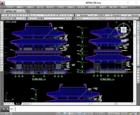
Task: Click the Help question mark icon
Action: pyautogui.click(x=73, y=15)
